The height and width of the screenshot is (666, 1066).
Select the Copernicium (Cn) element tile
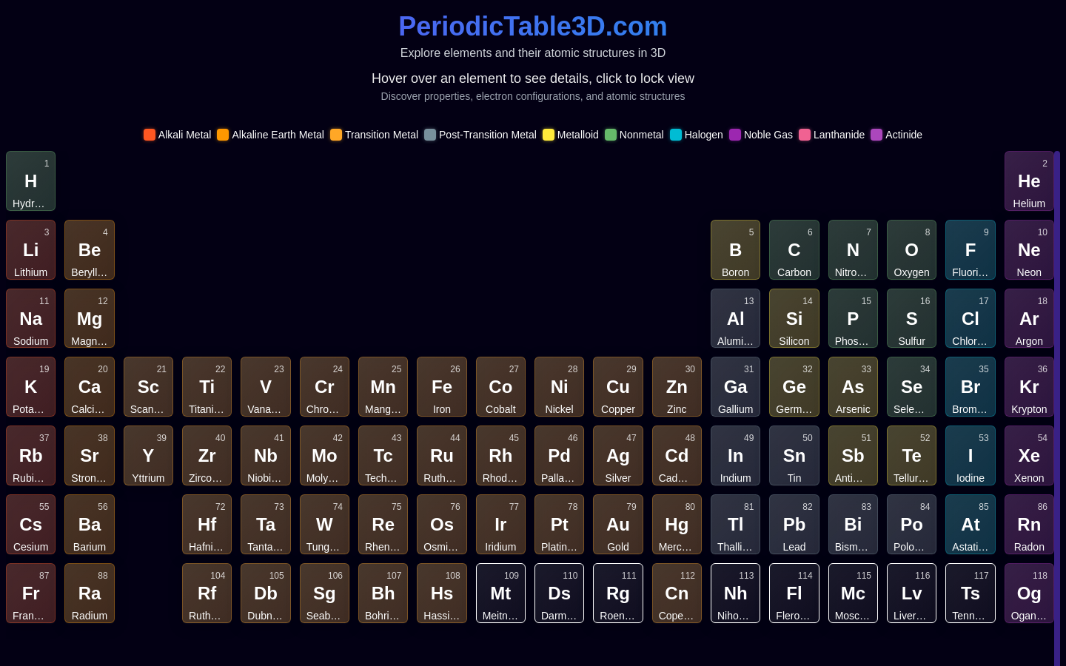coord(677,593)
